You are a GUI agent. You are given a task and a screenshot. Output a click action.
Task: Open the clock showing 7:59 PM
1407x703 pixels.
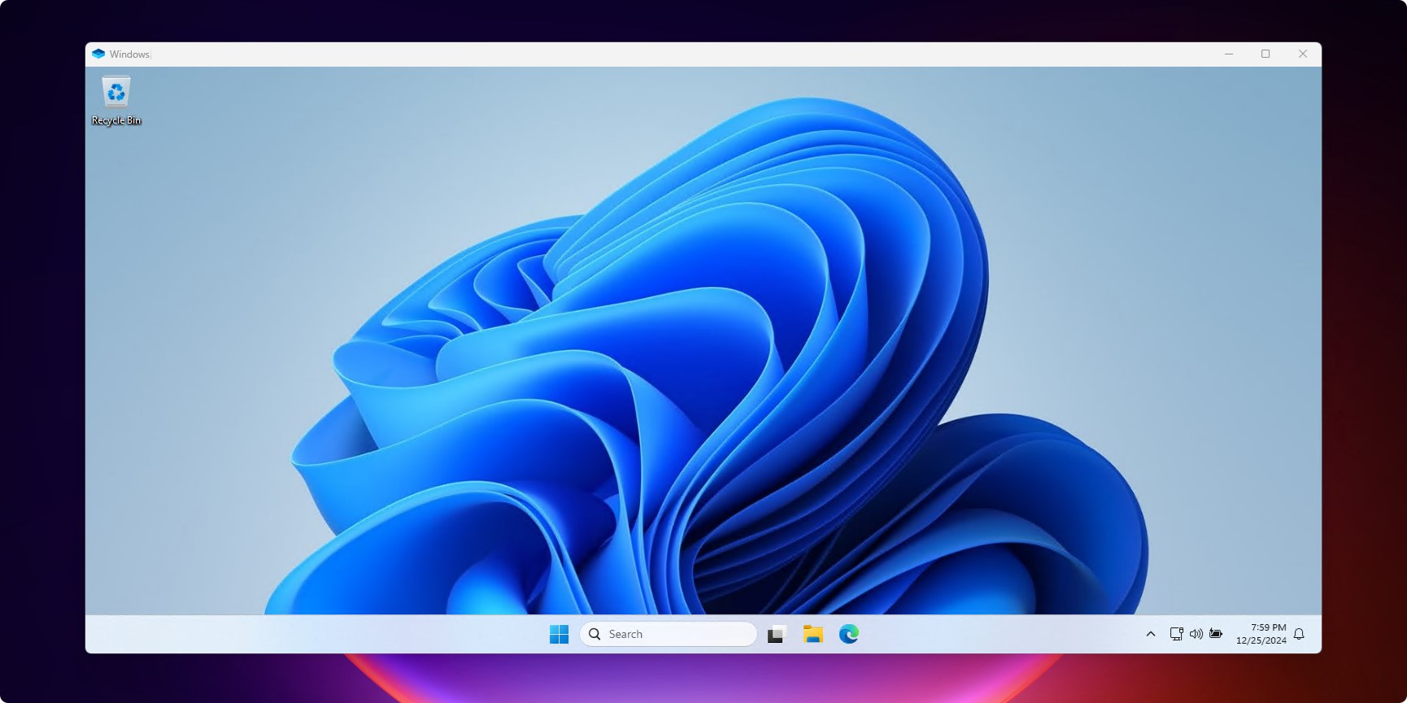coord(1261,634)
